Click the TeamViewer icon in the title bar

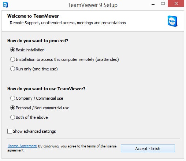pyautogui.click(x=5, y=5)
